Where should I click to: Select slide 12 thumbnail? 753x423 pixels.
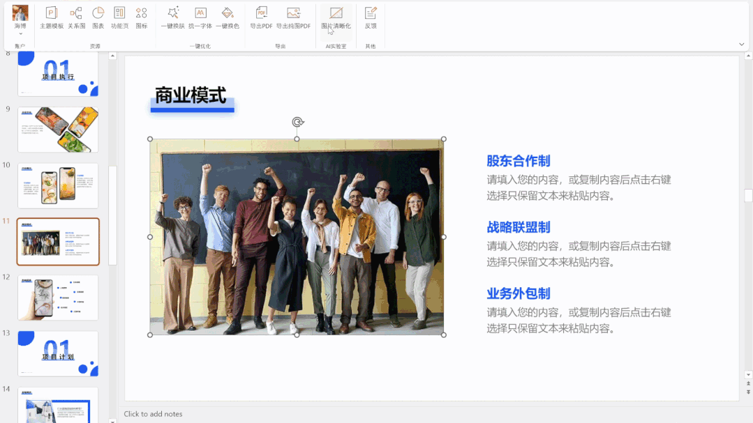click(x=58, y=298)
